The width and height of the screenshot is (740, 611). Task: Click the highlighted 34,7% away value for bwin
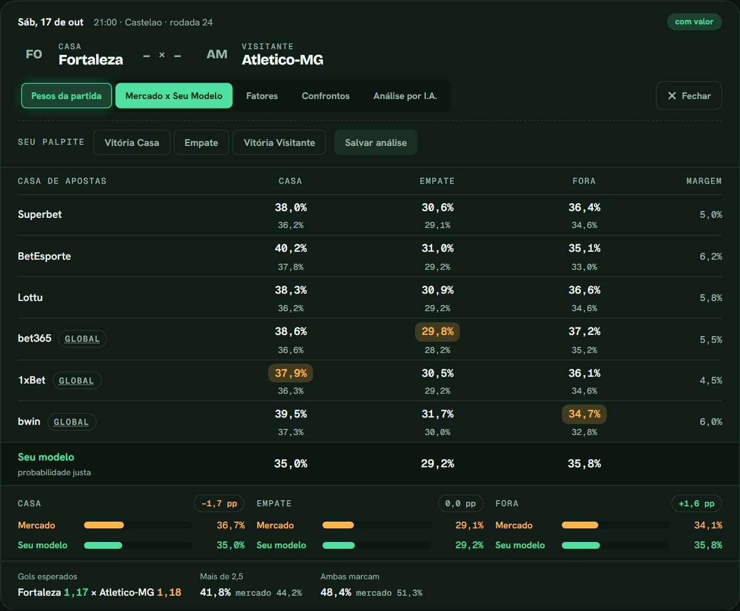click(584, 414)
